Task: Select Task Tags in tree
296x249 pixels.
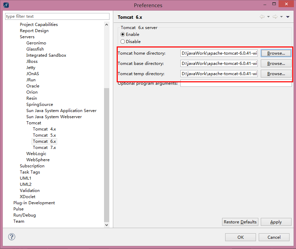Action: tap(30, 172)
